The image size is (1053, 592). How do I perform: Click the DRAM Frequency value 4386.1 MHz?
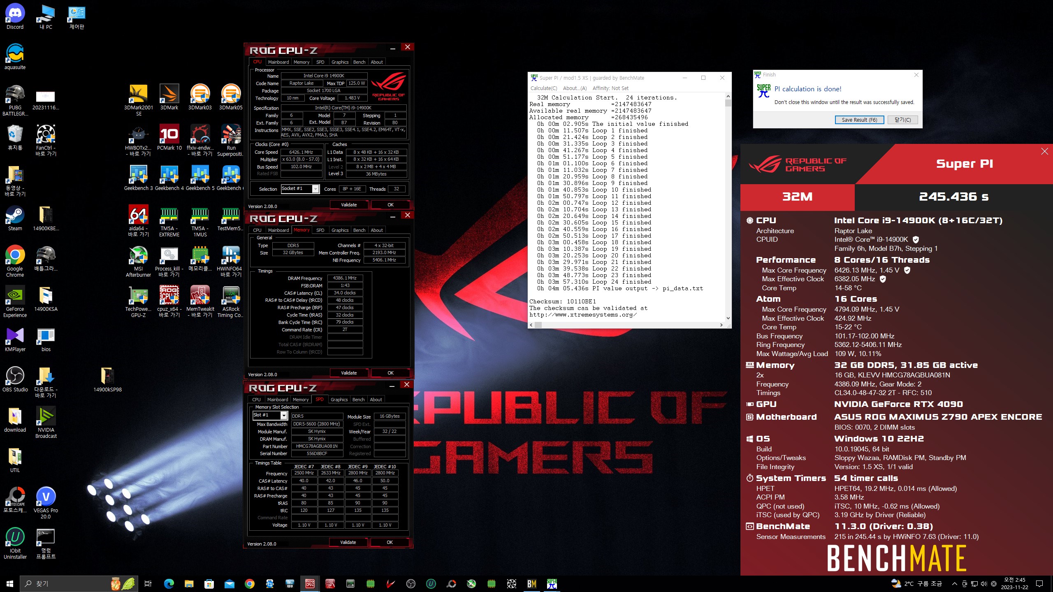345,278
